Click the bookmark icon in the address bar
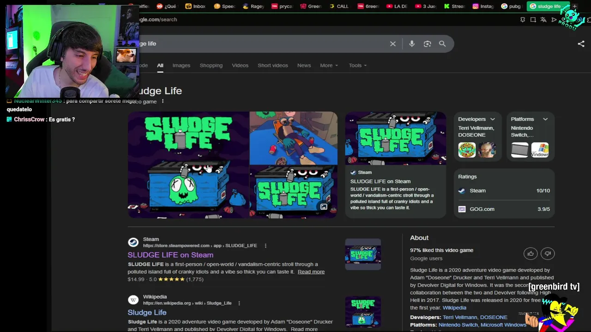591x332 pixels. click(523, 20)
